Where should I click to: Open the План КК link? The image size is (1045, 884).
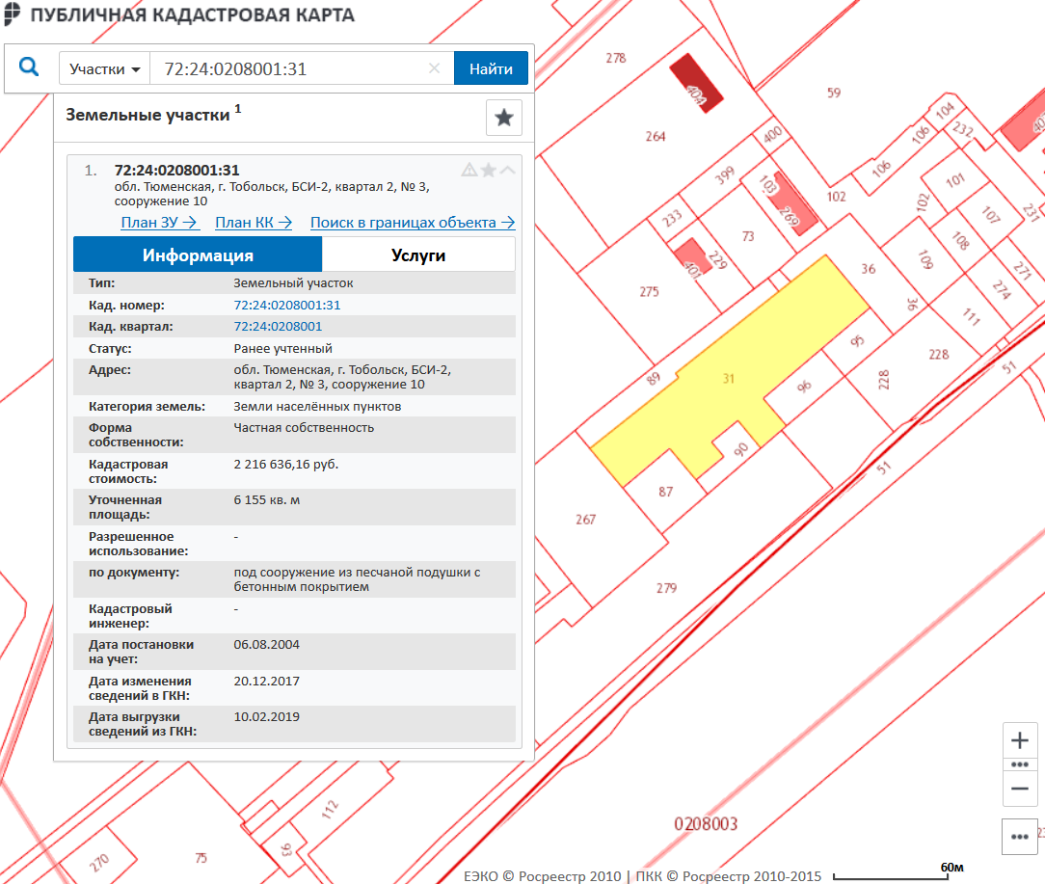click(x=254, y=223)
